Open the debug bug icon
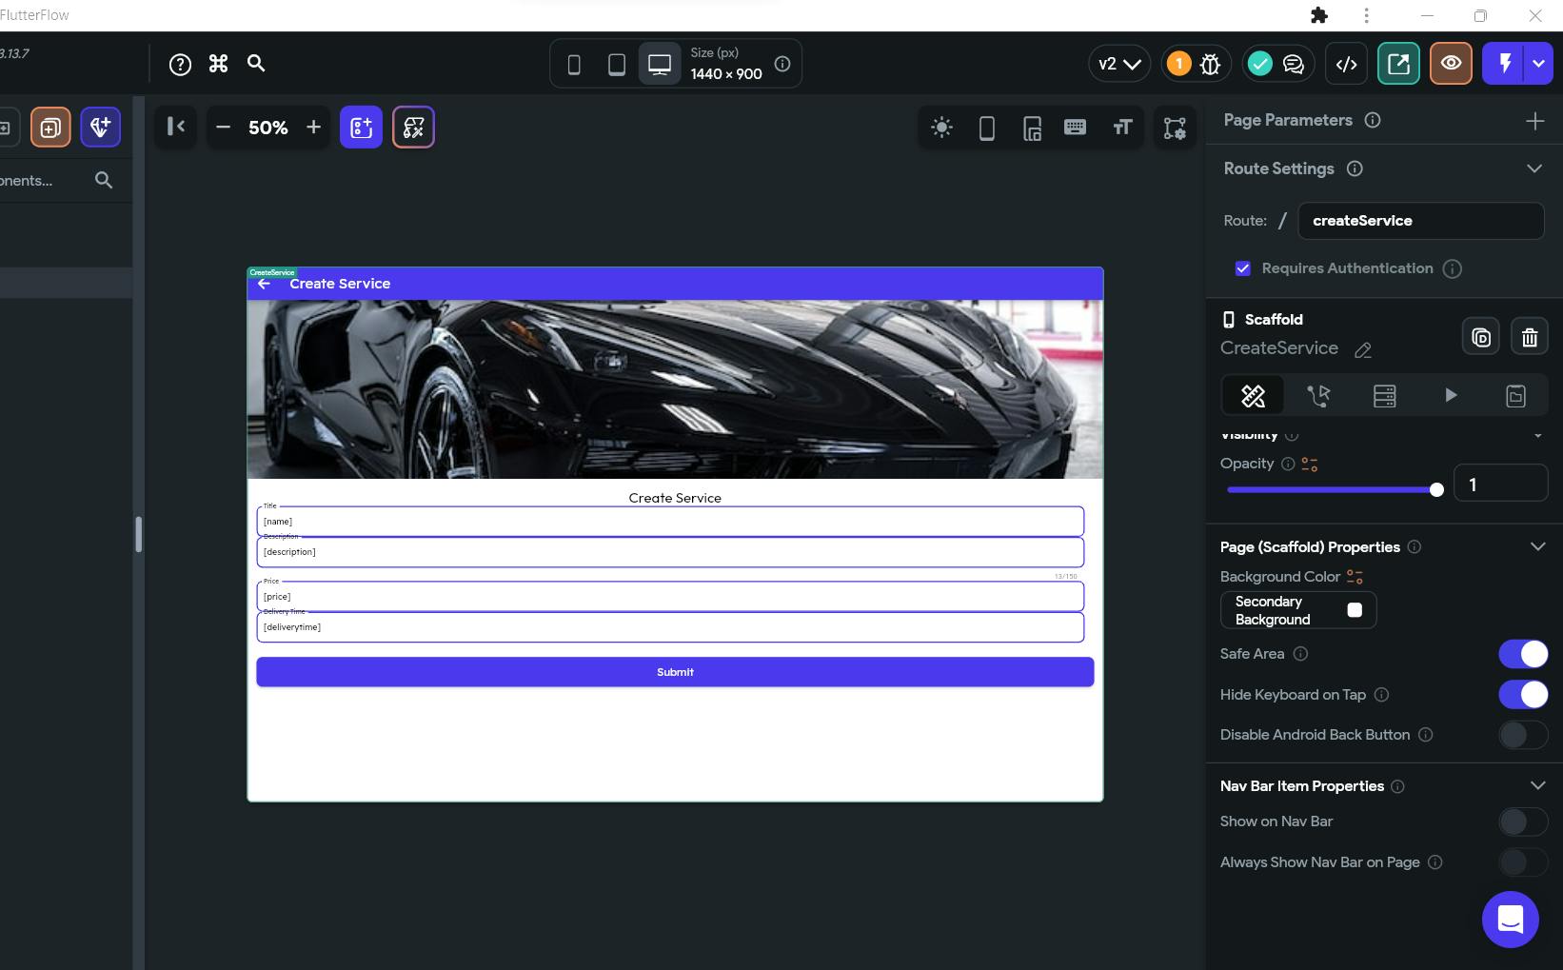Screen dimensions: 1563x970 point(1210,64)
